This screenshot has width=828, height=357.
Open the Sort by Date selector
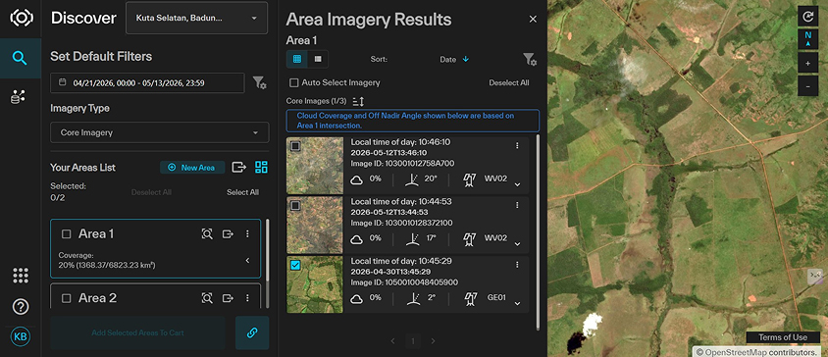[447, 60]
